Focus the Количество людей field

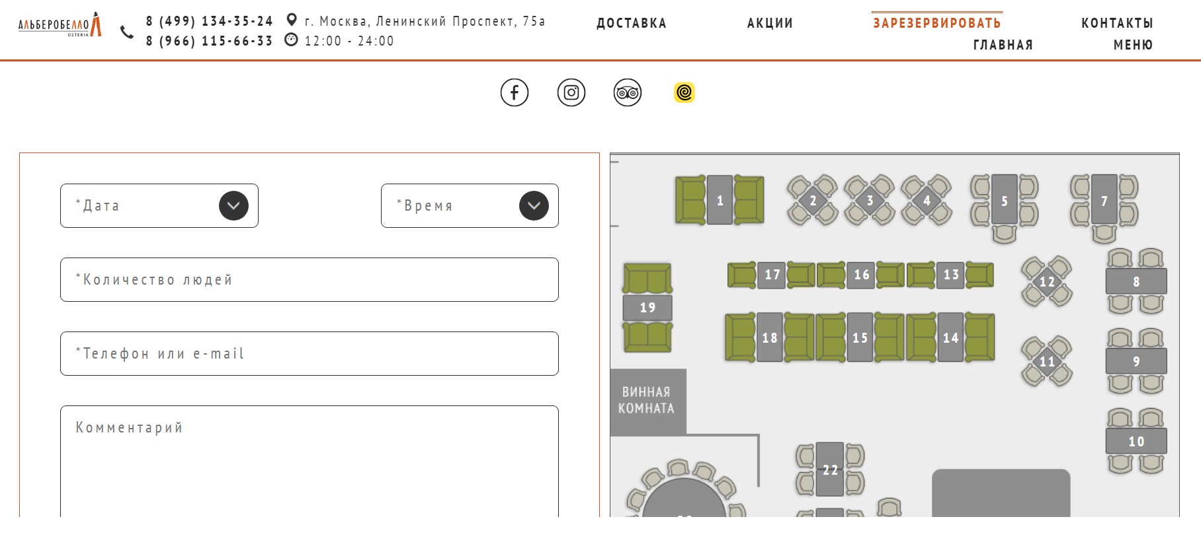[x=310, y=280]
